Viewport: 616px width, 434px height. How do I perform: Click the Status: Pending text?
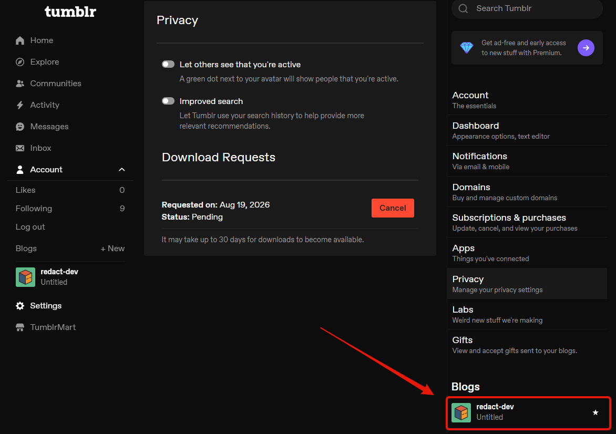point(192,217)
